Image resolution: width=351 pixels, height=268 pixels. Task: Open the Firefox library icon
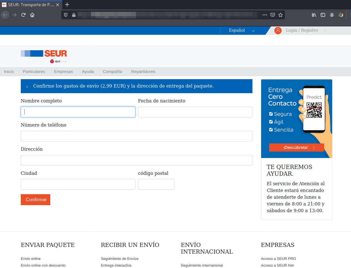pos(314,15)
